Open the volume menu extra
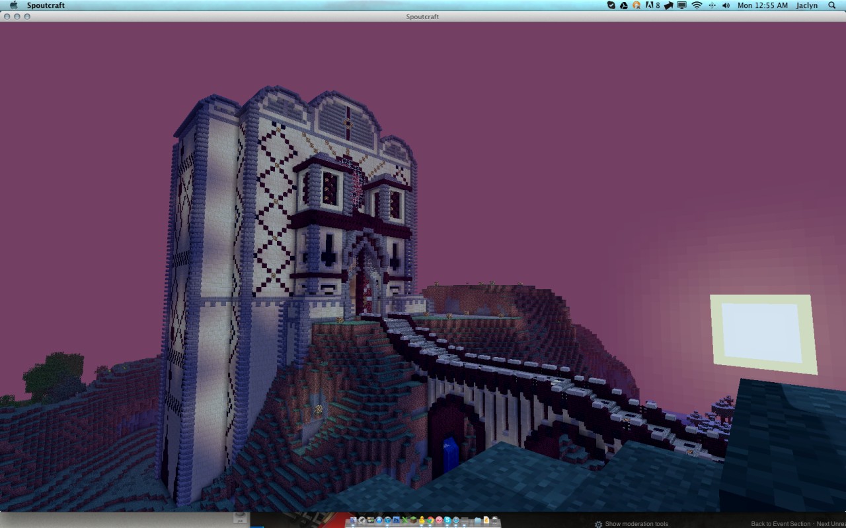The width and height of the screenshot is (846, 528). pyautogui.click(x=726, y=5)
